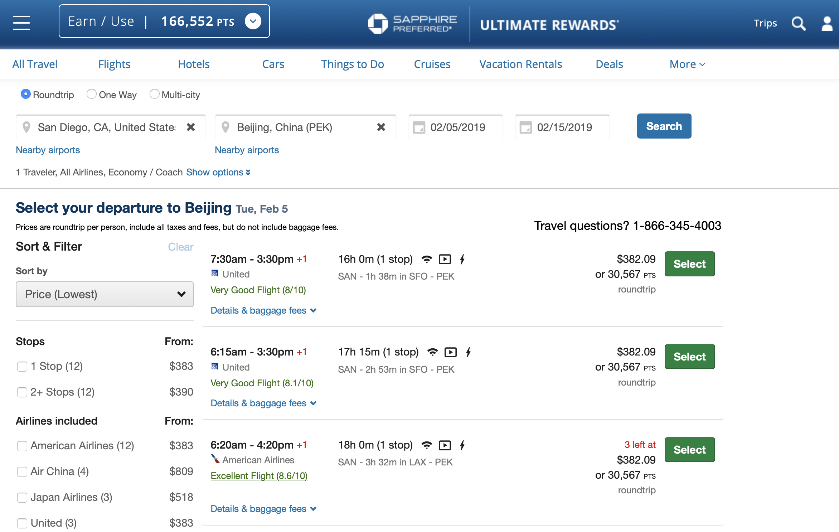Click the Ultimate Rewards title
This screenshot has width=839, height=532.
point(550,25)
